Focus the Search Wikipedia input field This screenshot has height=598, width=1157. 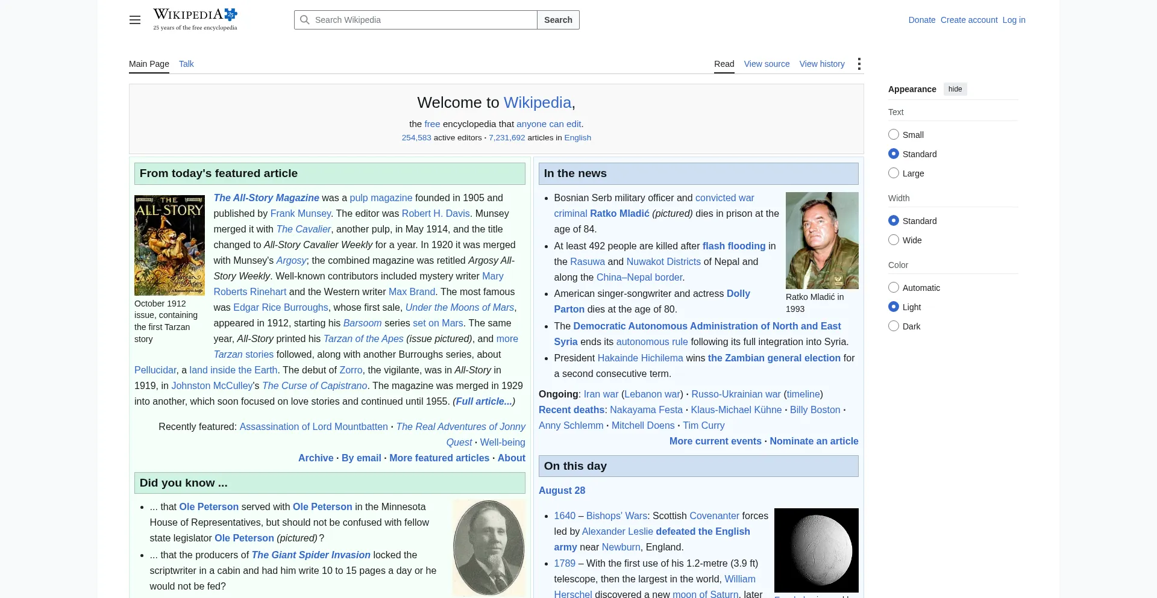(x=416, y=20)
